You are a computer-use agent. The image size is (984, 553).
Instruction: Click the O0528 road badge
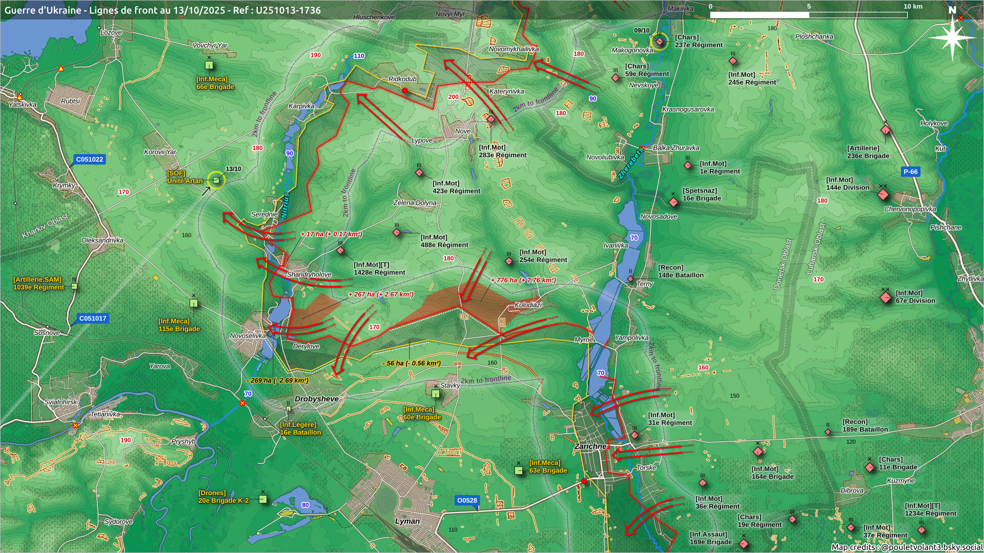(467, 500)
